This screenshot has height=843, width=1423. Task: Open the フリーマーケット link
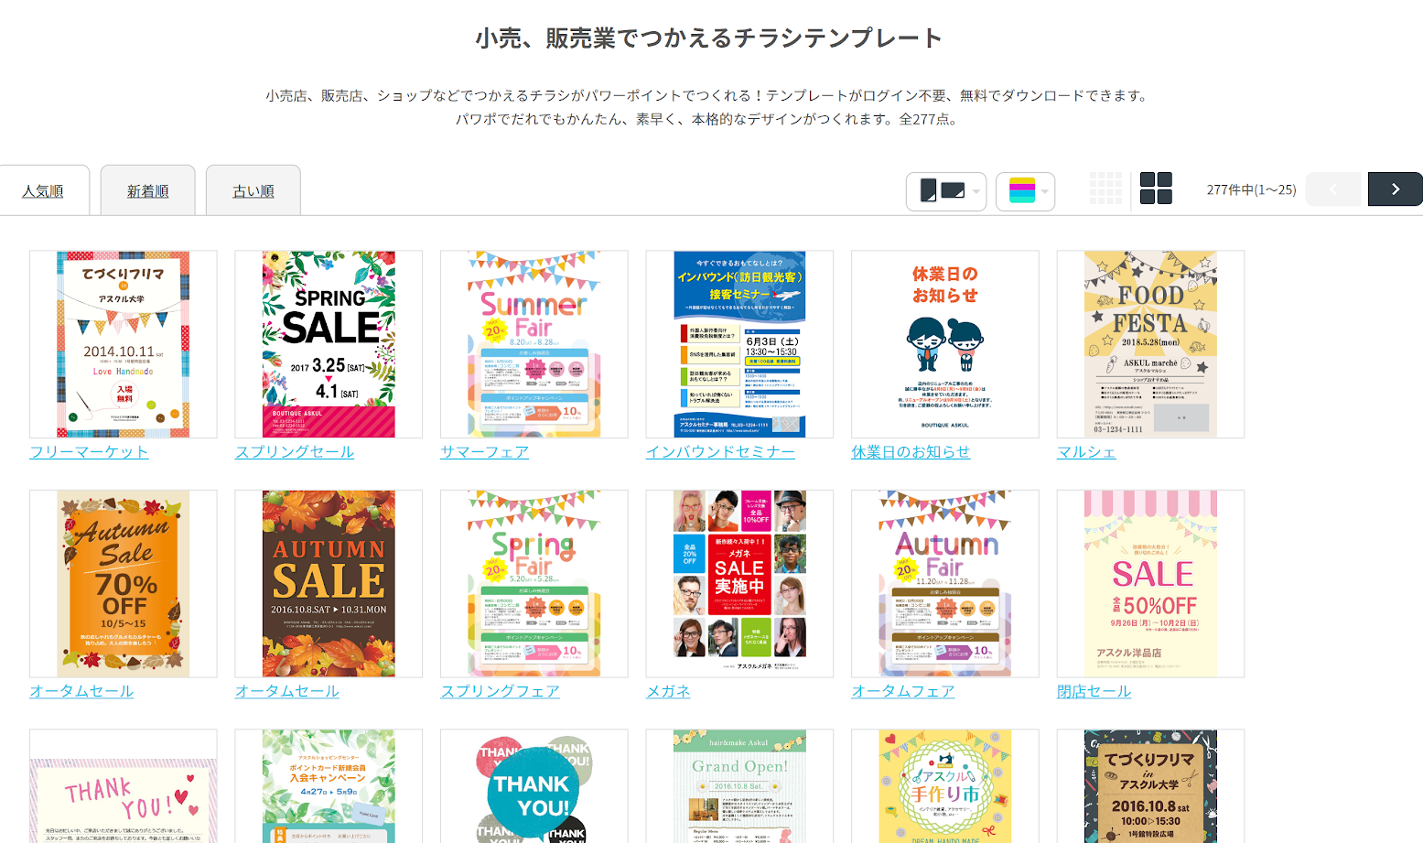(89, 452)
